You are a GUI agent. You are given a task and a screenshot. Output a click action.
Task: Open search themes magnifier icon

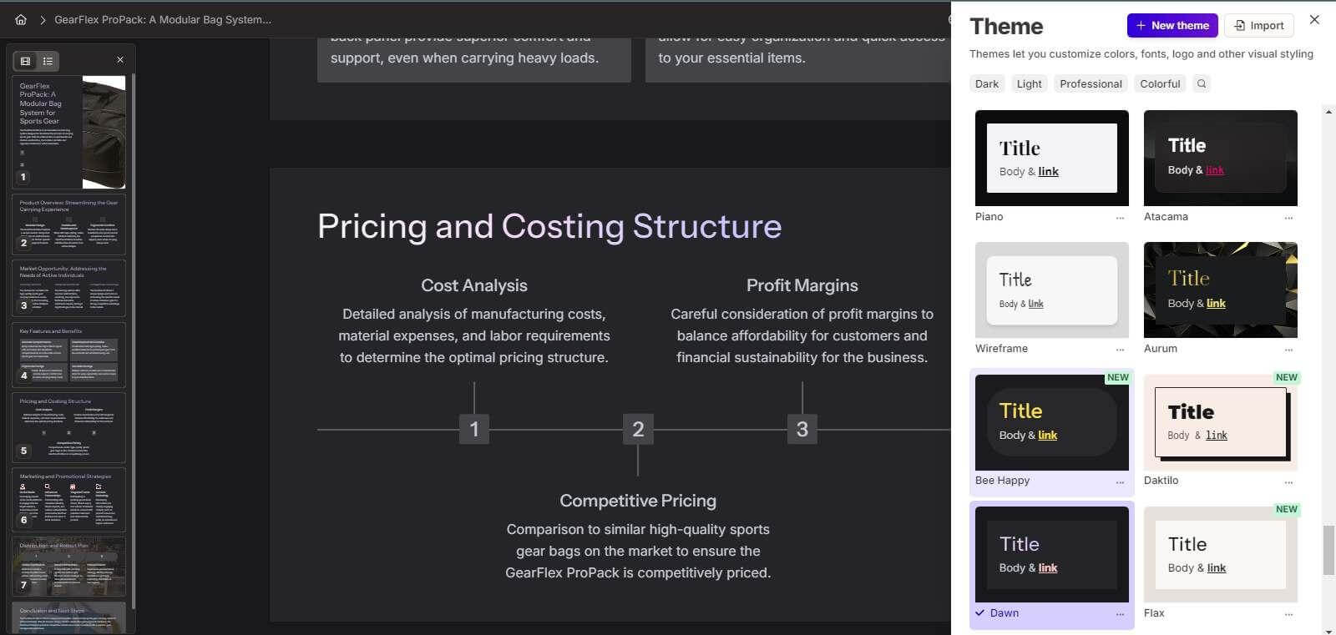pos(1202,83)
